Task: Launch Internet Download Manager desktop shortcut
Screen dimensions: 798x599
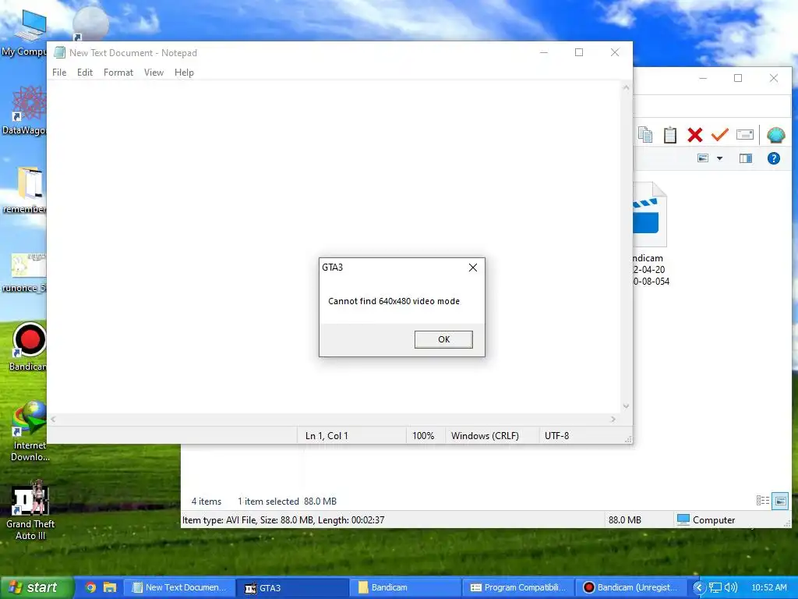Action: click(30, 432)
